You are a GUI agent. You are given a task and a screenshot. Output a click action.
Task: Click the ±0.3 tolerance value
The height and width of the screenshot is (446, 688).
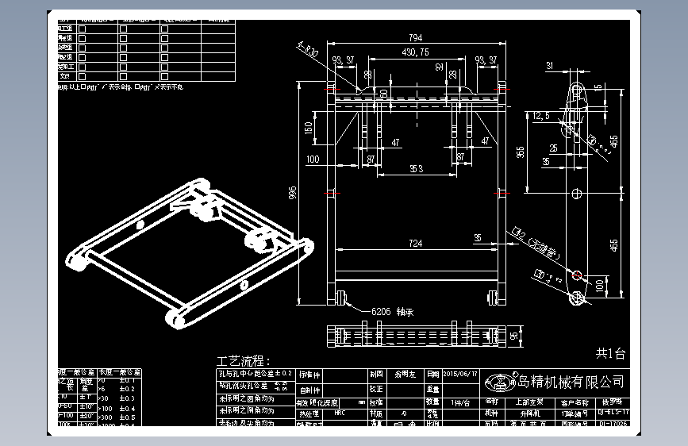(x=127, y=398)
